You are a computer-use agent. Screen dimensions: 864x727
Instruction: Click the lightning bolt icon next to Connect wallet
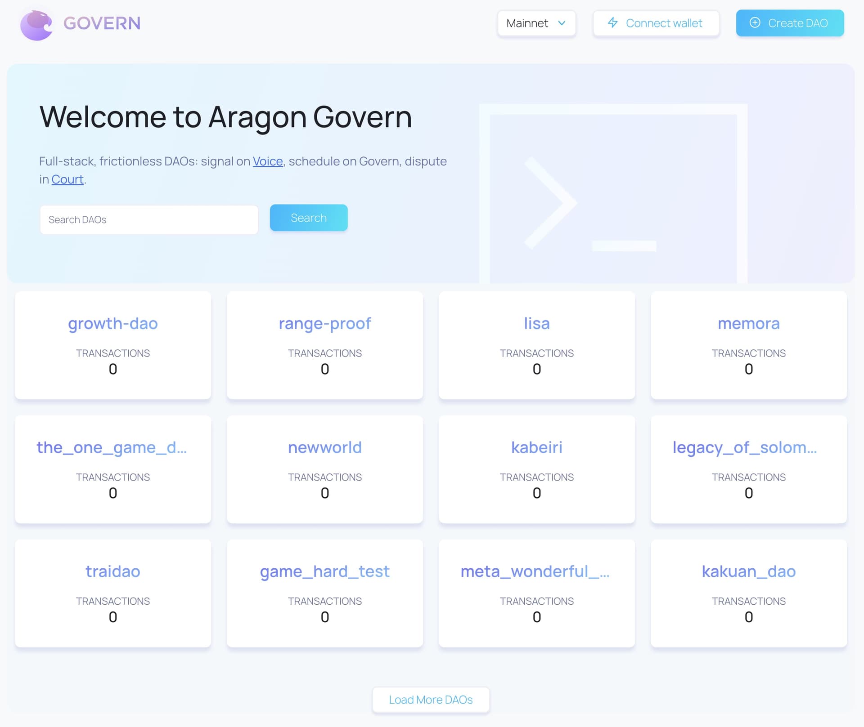pos(613,23)
